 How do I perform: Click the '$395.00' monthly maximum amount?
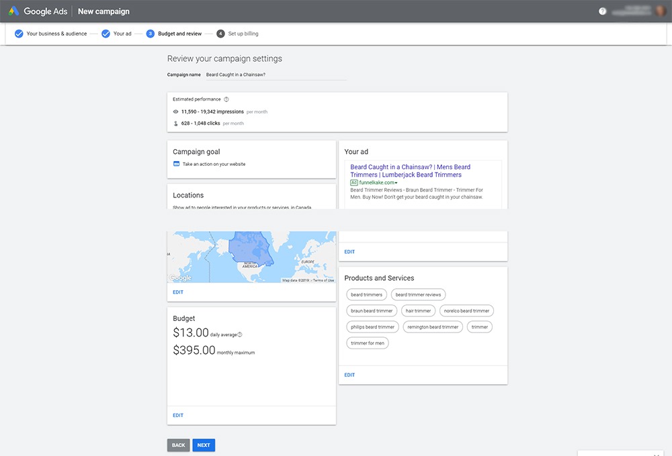coord(194,351)
